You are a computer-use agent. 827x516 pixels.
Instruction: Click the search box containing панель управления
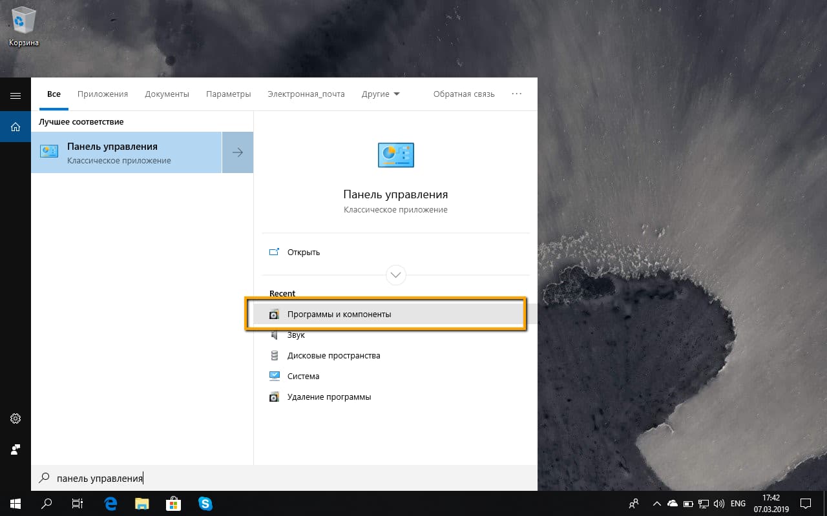(x=284, y=479)
